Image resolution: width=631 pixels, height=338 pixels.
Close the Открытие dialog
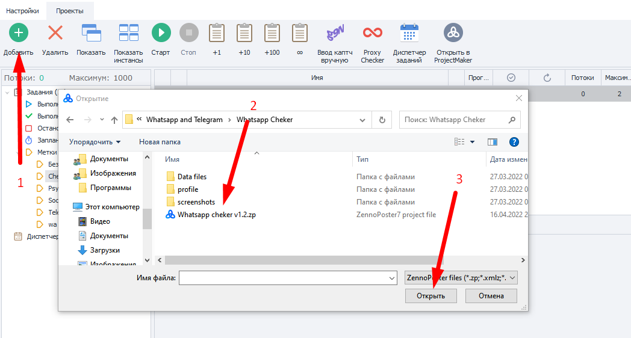[519, 99]
